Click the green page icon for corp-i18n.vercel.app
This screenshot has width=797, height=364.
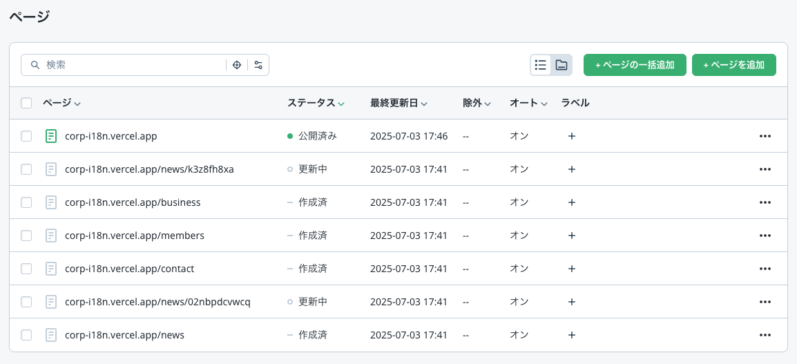pyautogui.click(x=50, y=136)
